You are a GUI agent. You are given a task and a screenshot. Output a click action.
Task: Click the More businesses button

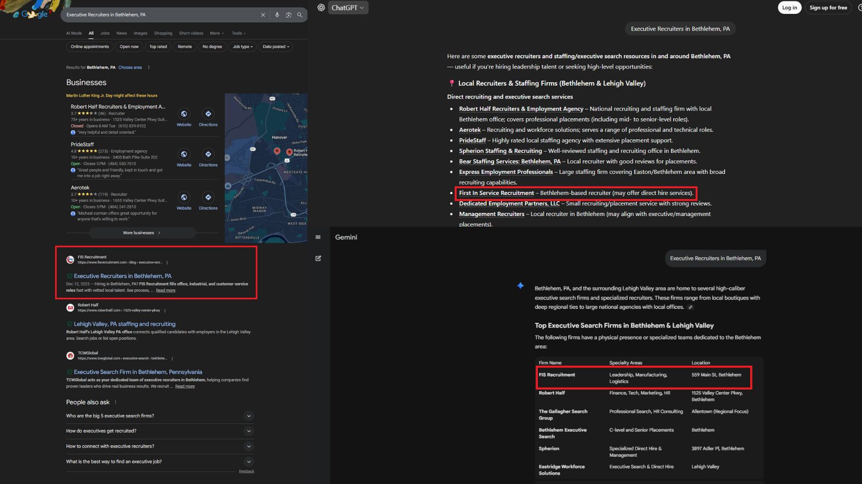[142, 233]
